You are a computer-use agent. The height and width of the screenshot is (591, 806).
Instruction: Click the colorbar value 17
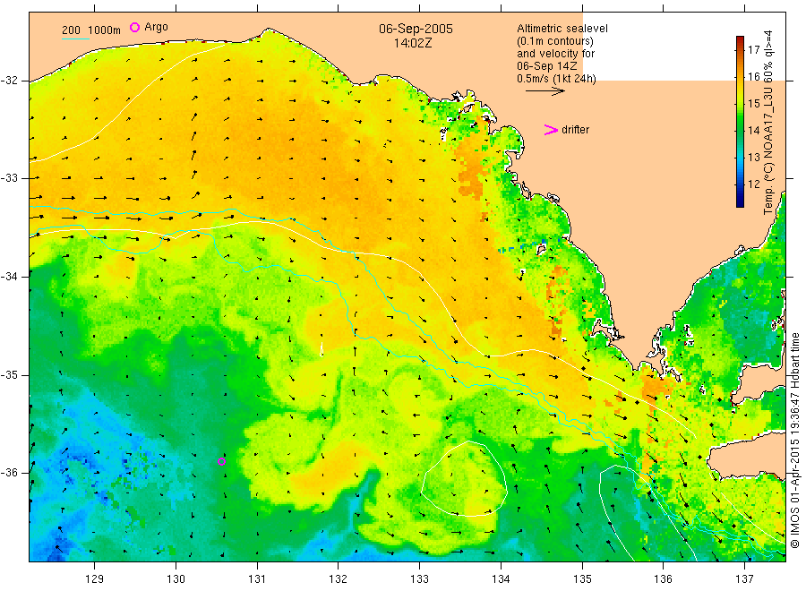[753, 50]
